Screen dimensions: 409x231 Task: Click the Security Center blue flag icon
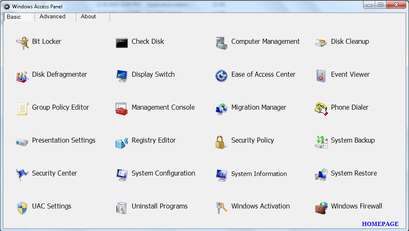[22, 175]
